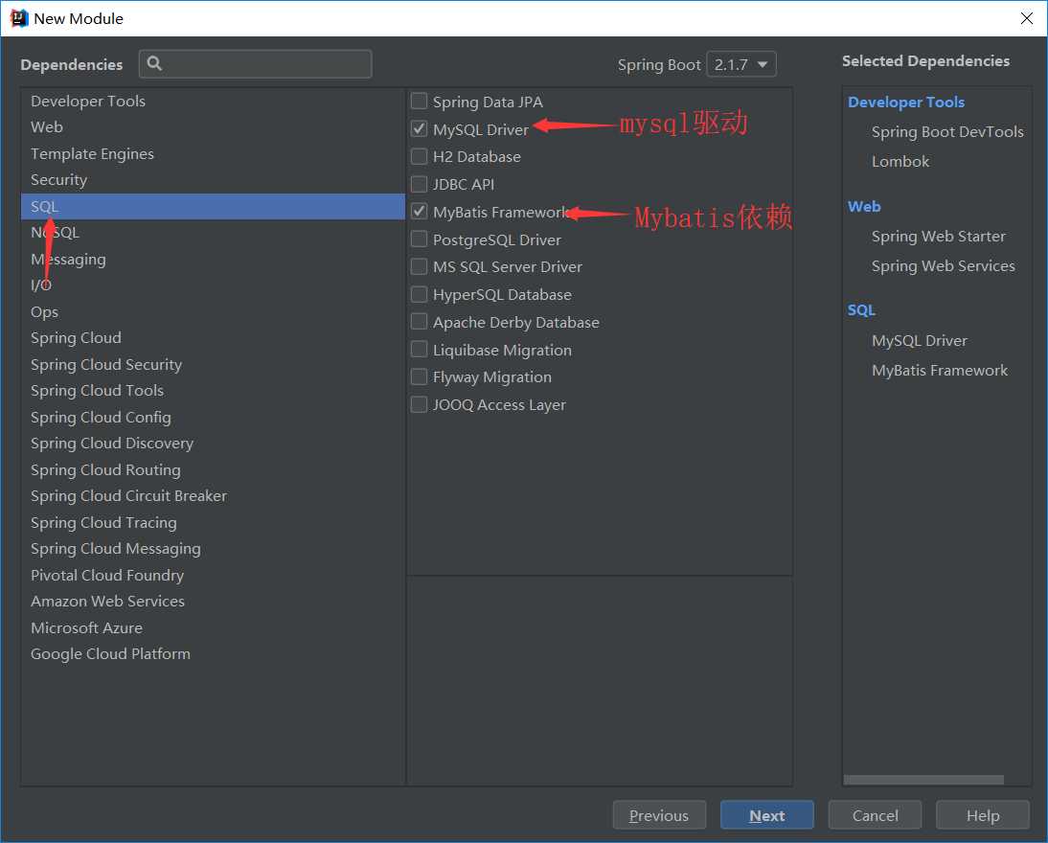Image resolution: width=1048 pixels, height=843 pixels.
Task: Open the Spring Boot version dropdown
Action: [741, 64]
